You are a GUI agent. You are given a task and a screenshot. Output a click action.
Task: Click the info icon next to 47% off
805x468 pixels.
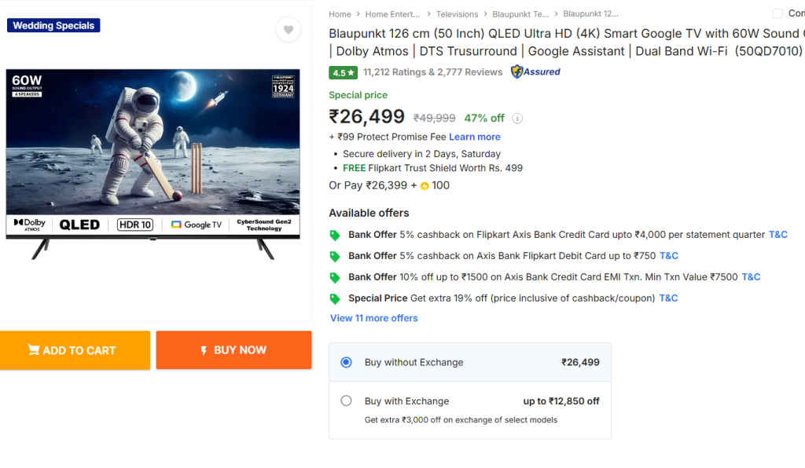click(x=517, y=119)
